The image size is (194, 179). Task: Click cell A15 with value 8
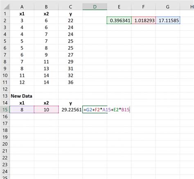click(22, 110)
